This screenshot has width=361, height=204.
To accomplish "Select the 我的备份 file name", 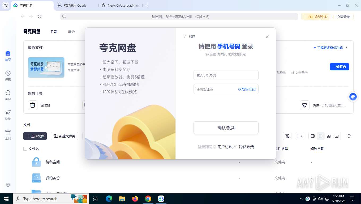I will (x=53, y=178).
